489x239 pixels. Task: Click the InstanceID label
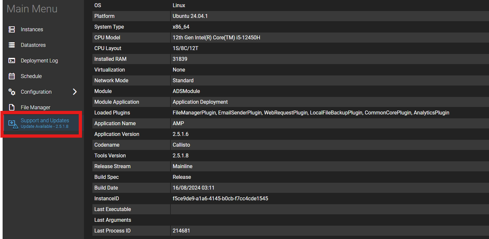(107, 199)
